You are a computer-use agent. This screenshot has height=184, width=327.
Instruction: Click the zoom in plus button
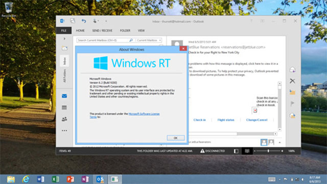(x=282, y=151)
